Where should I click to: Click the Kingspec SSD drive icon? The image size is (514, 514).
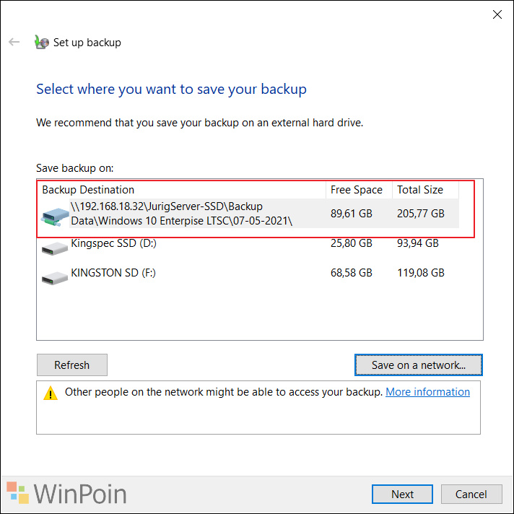pyautogui.click(x=55, y=248)
